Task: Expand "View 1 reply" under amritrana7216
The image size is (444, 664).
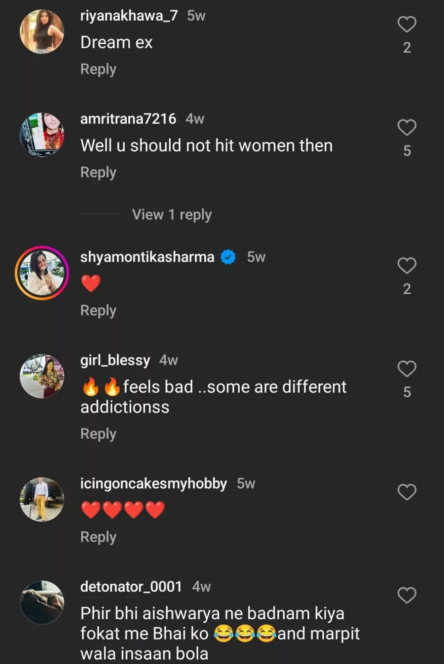Action: pos(172,215)
